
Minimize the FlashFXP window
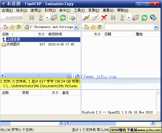[x=139, y=4]
